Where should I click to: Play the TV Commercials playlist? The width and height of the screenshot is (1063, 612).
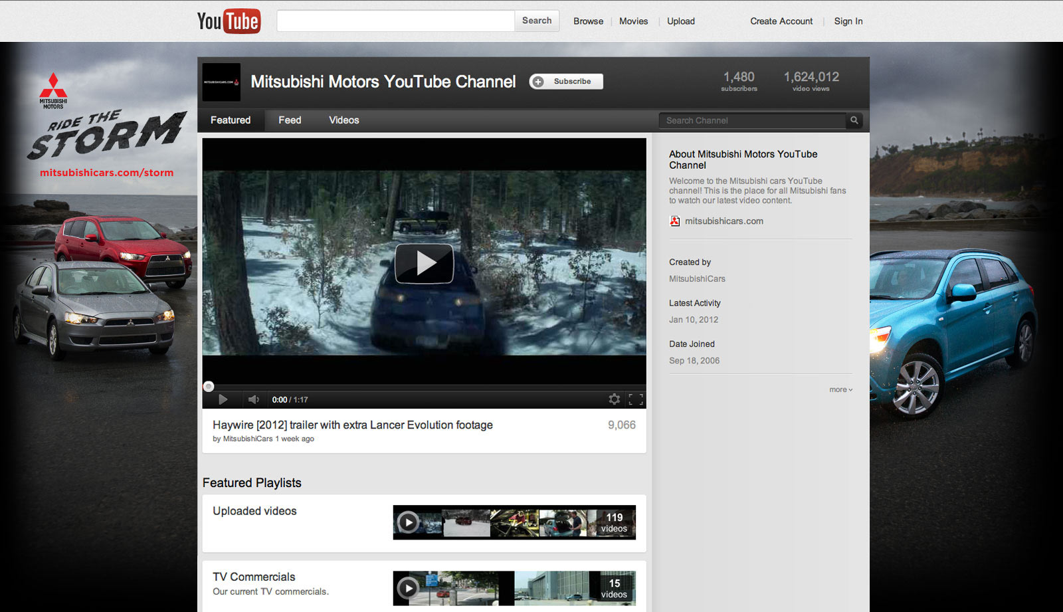pyautogui.click(x=408, y=588)
